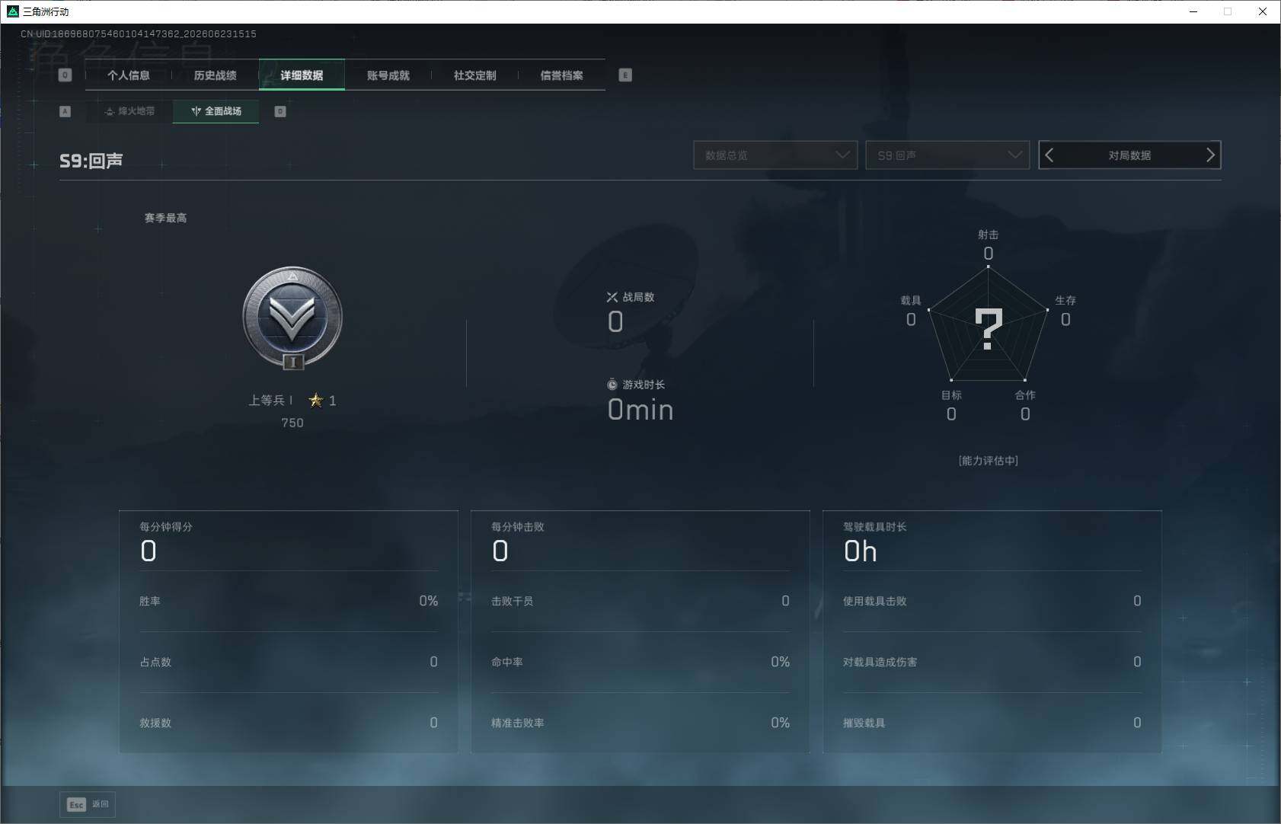The height and width of the screenshot is (824, 1281).
Task: Go to the 社交定制 tab
Action: pos(474,75)
